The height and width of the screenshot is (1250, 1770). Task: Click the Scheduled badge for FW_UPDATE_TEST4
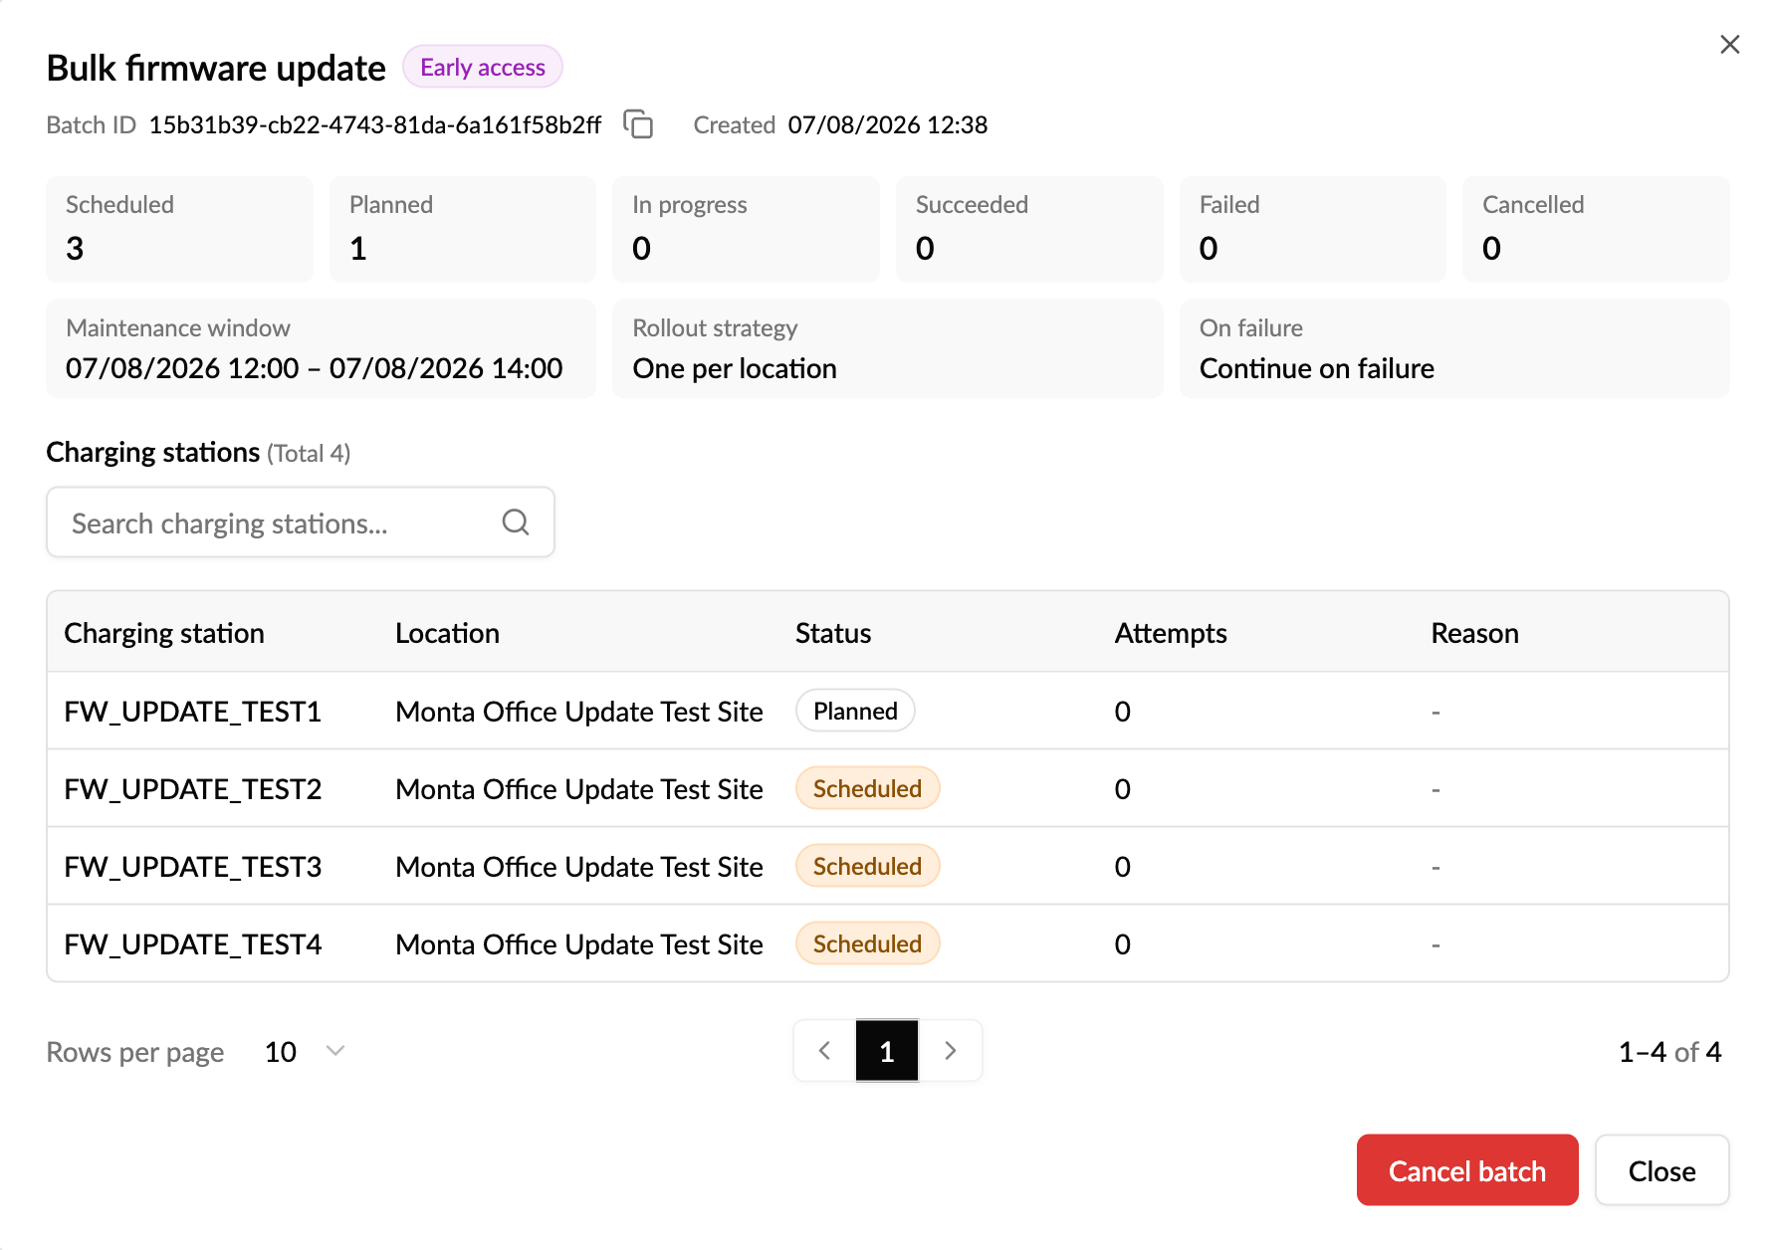867,943
